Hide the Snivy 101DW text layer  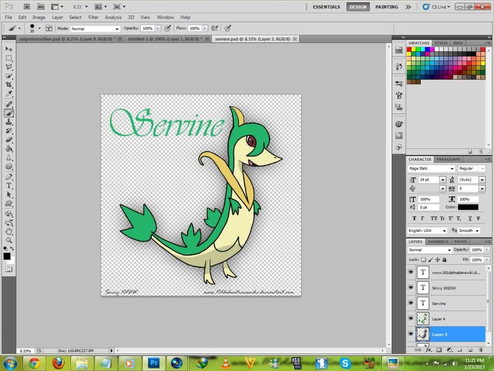point(411,287)
